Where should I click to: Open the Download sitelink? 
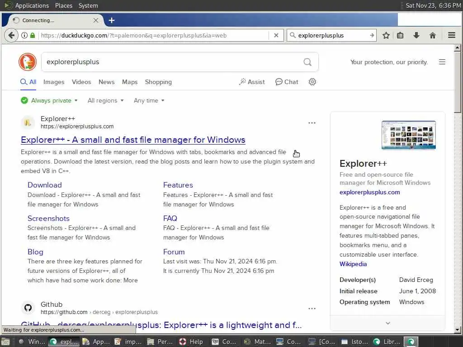point(45,185)
